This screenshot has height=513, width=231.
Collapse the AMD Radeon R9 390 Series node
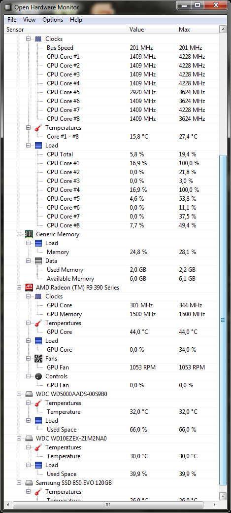[x=19, y=288]
